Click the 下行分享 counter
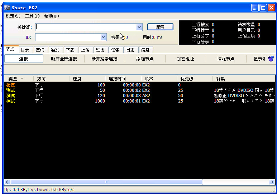Image resolution: width=277 pixels, height=194 pixels. (203, 42)
